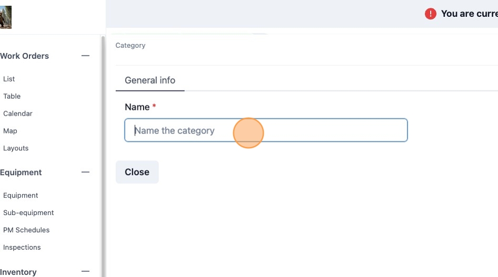Viewport: 498px width, 277px height.
Task: Collapse the Work Orders section
Action: click(85, 56)
